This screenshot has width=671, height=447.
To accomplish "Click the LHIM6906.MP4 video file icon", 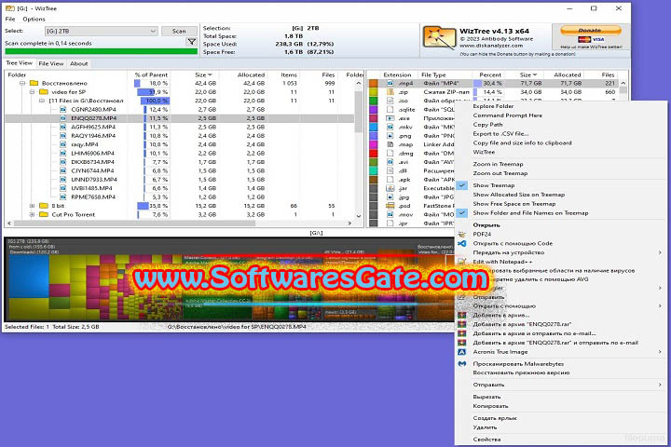I will tap(63, 153).
